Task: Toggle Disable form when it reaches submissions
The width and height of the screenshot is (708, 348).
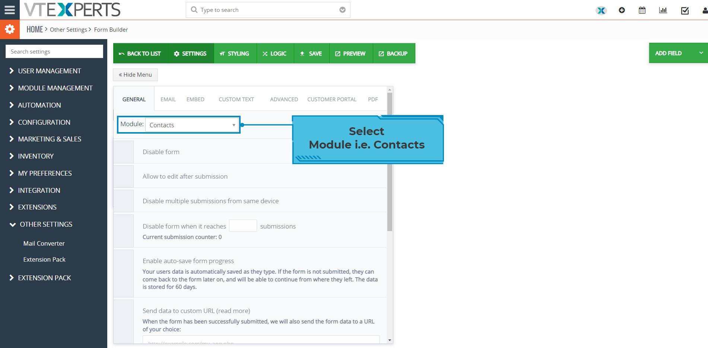Action: (x=124, y=231)
